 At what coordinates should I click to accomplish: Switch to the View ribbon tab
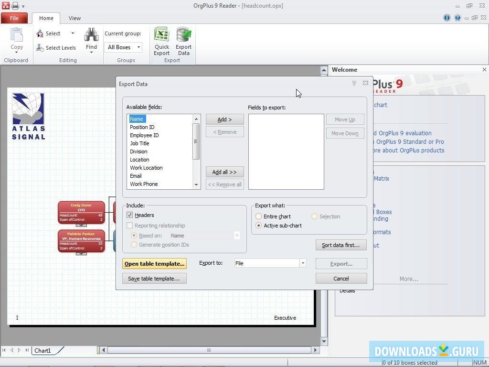click(74, 18)
